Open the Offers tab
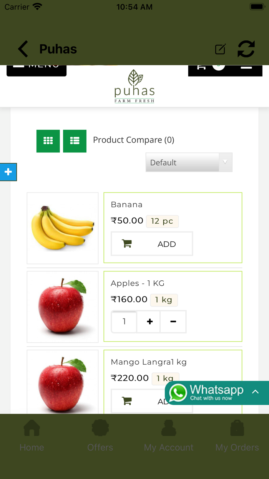The width and height of the screenshot is (269, 479). (100, 436)
